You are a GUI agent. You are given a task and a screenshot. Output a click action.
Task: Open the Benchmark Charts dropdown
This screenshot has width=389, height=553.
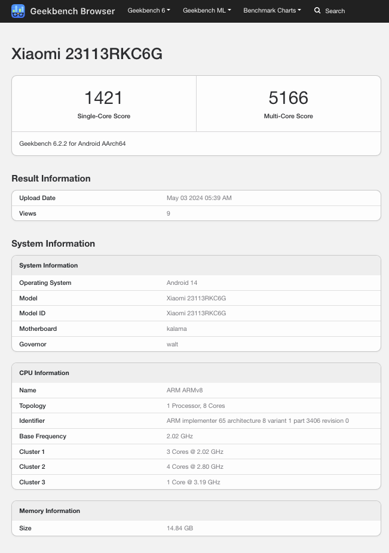(x=272, y=11)
